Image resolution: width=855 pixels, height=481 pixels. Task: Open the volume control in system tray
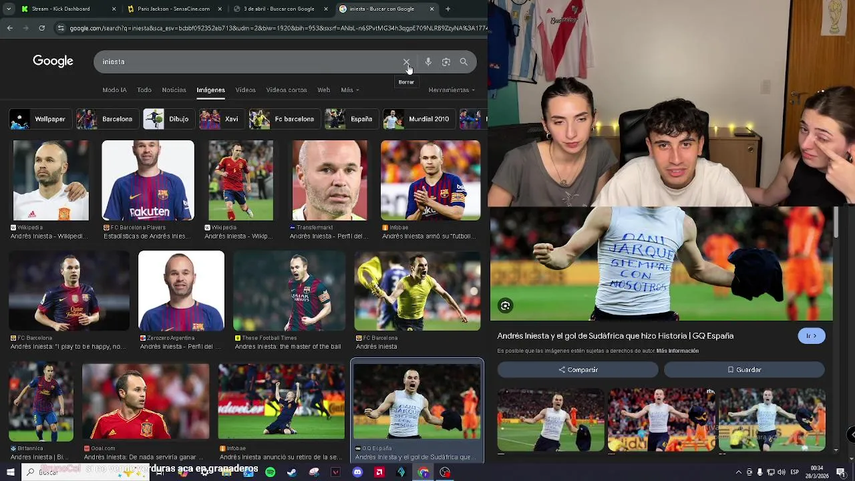pyautogui.click(x=782, y=472)
